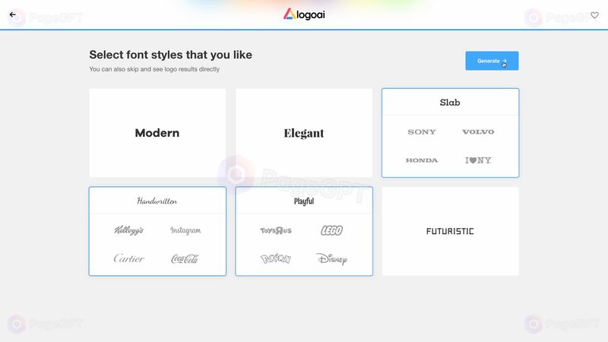Image resolution: width=608 pixels, height=342 pixels.
Task: Click the Coca-Cola example logo
Action: point(185,258)
